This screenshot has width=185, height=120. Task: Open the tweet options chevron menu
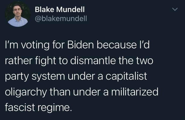coord(175,9)
